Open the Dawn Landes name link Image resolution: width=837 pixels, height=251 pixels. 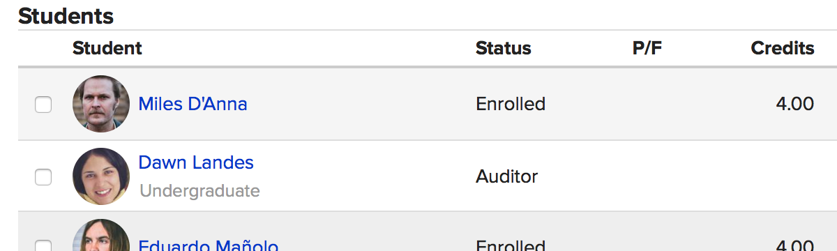[x=196, y=162]
